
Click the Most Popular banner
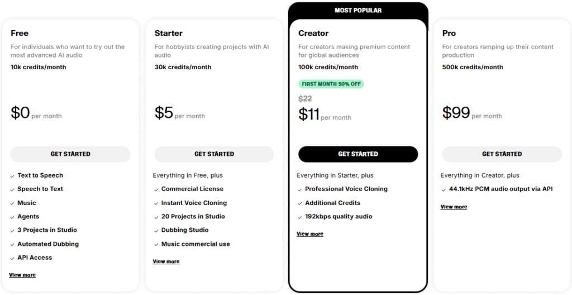358,11
